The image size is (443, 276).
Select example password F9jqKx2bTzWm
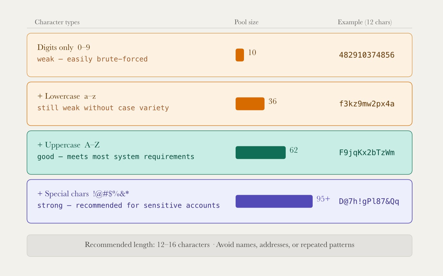click(x=367, y=153)
